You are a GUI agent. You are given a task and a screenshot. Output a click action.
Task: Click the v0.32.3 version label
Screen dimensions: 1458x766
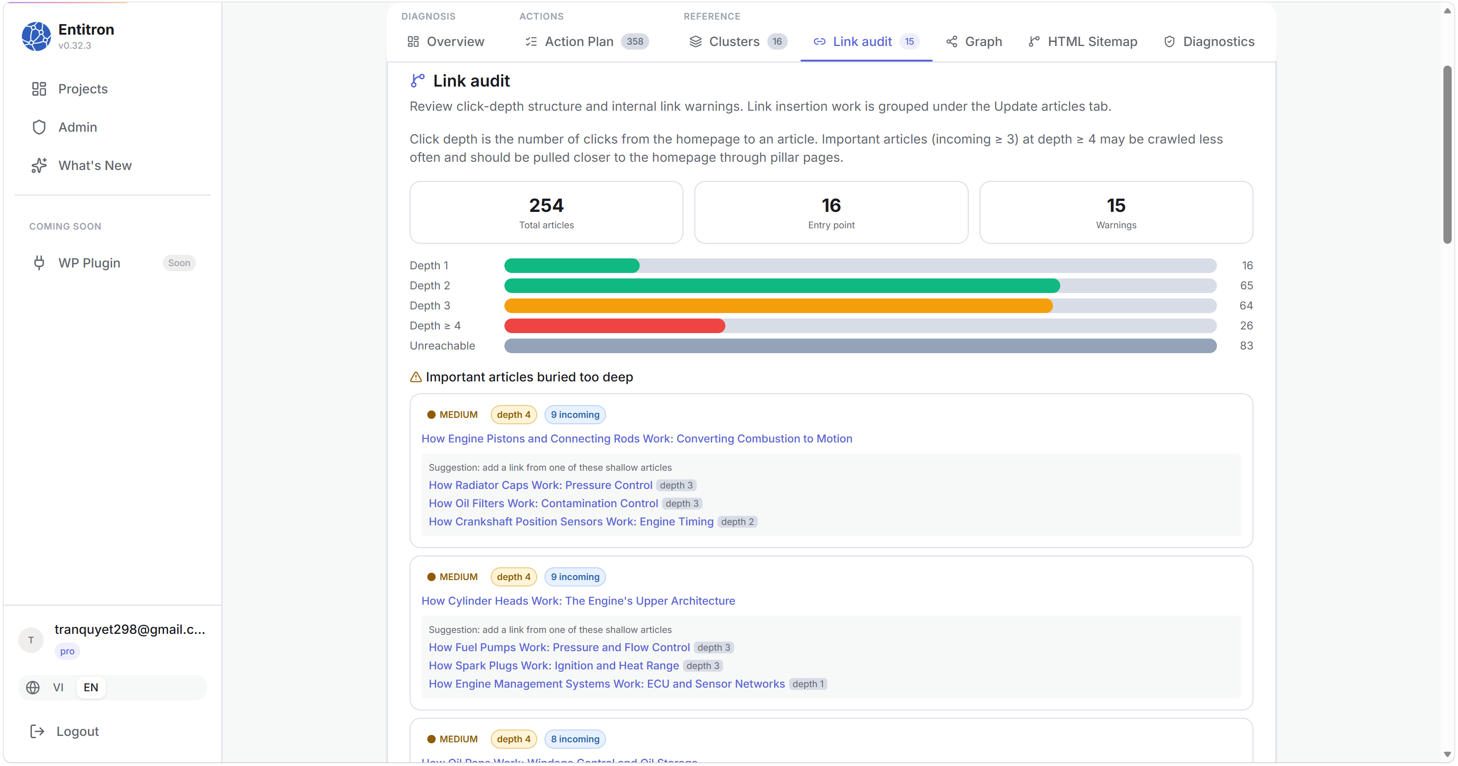(x=75, y=45)
